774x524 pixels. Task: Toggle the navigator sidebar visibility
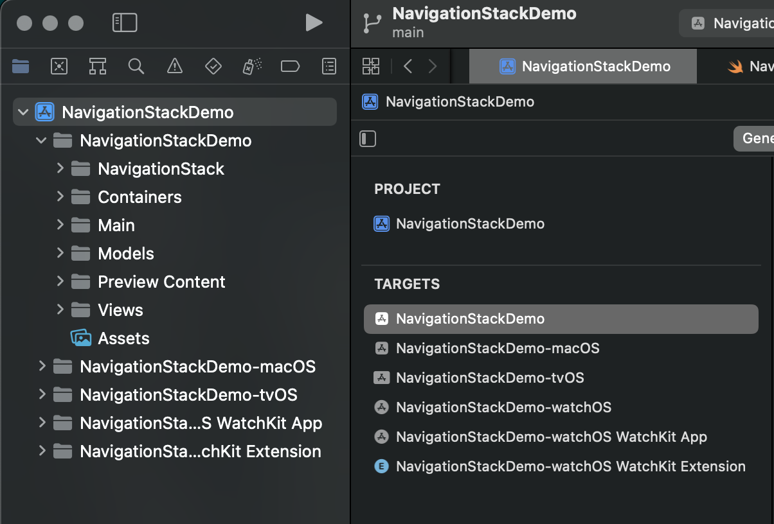125,23
